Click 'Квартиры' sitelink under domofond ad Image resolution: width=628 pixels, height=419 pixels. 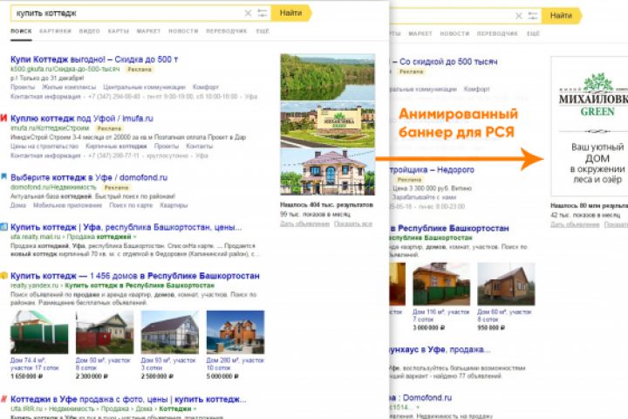pyautogui.click(x=174, y=205)
